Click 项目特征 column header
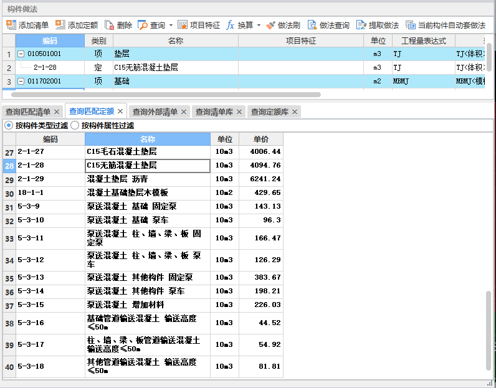 (301, 40)
